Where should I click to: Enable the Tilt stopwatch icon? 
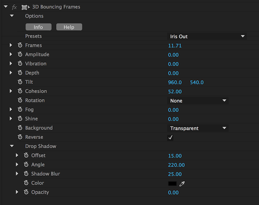[x=20, y=82]
